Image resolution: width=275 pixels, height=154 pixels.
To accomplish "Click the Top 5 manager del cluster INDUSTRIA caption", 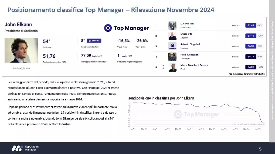I will (246, 74).
